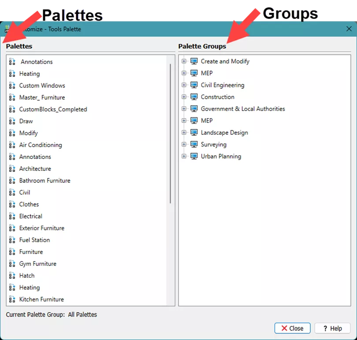Expand the Surveying group tree node
Screen dimensions: 357x340
(184, 144)
